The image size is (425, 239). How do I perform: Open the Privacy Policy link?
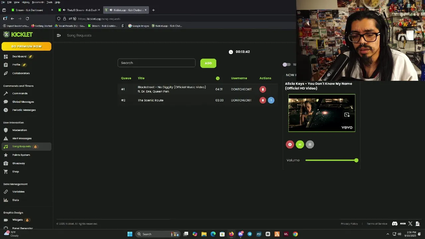pos(349,224)
